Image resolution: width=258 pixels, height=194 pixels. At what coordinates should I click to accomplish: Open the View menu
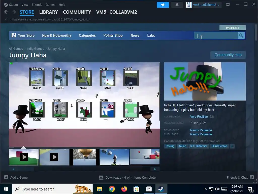(x=25, y=5)
